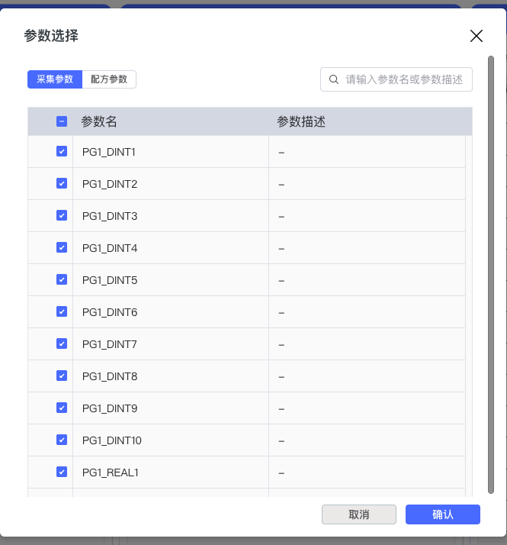Uncheck the PG1_DINT5 parameter

coord(62,280)
